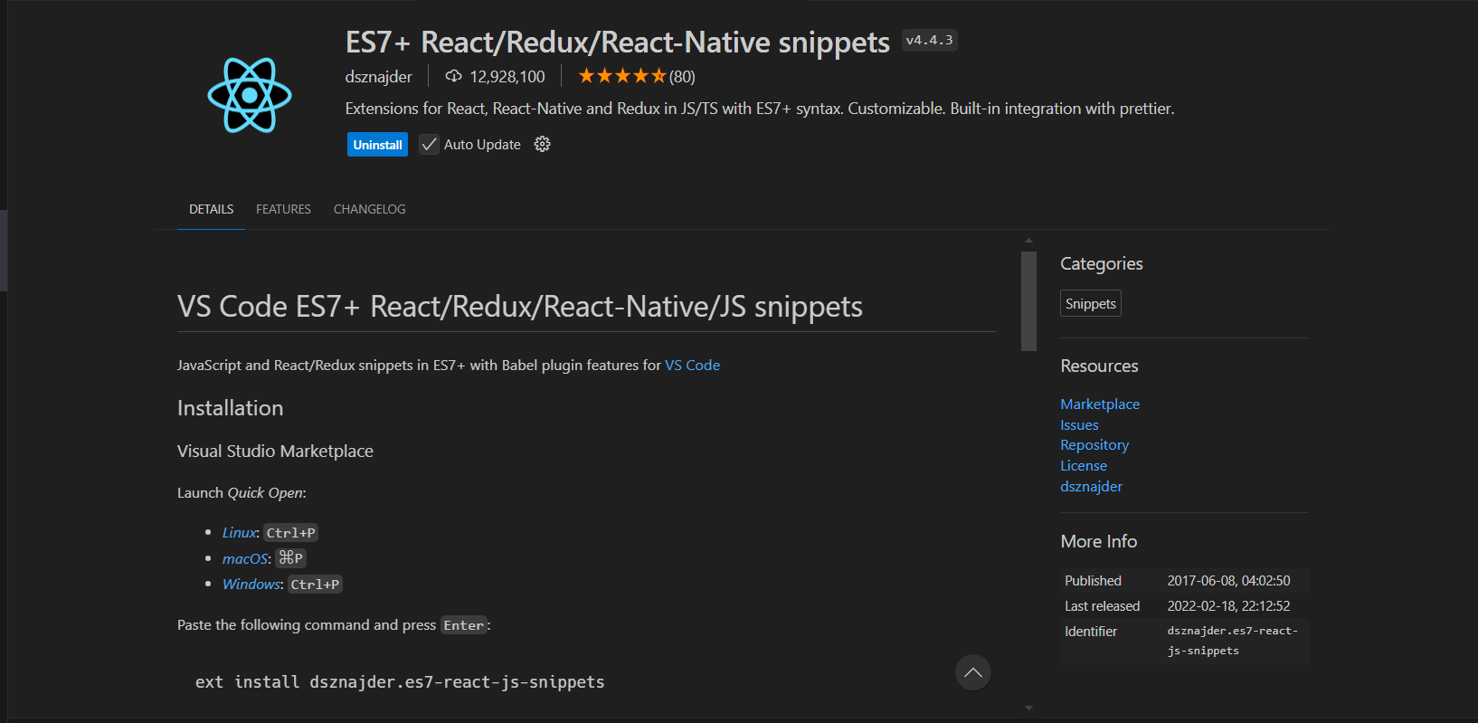Click the Enter key label
Image resolution: width=1478 pixels, height=723 pixels.
(x=464, y=625)
